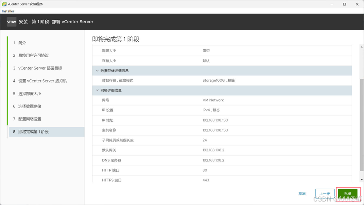Click the 上一步 back button
Viewport: 364px width, 205px height.
click(325, 194)
